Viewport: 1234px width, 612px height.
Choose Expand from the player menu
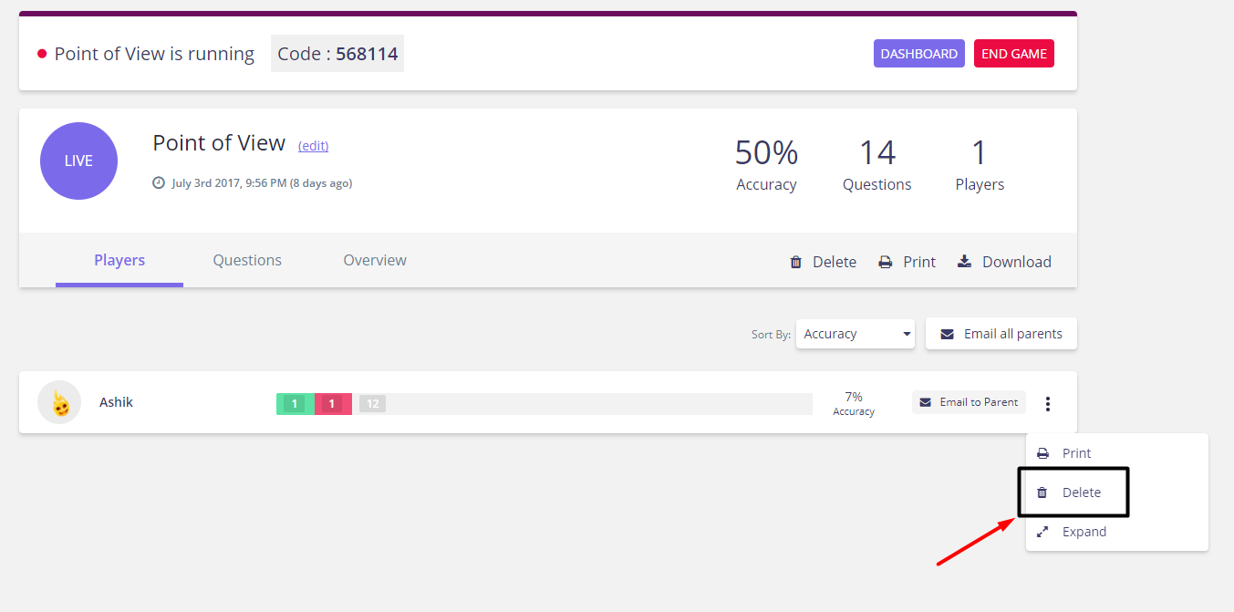point(1117,532)
